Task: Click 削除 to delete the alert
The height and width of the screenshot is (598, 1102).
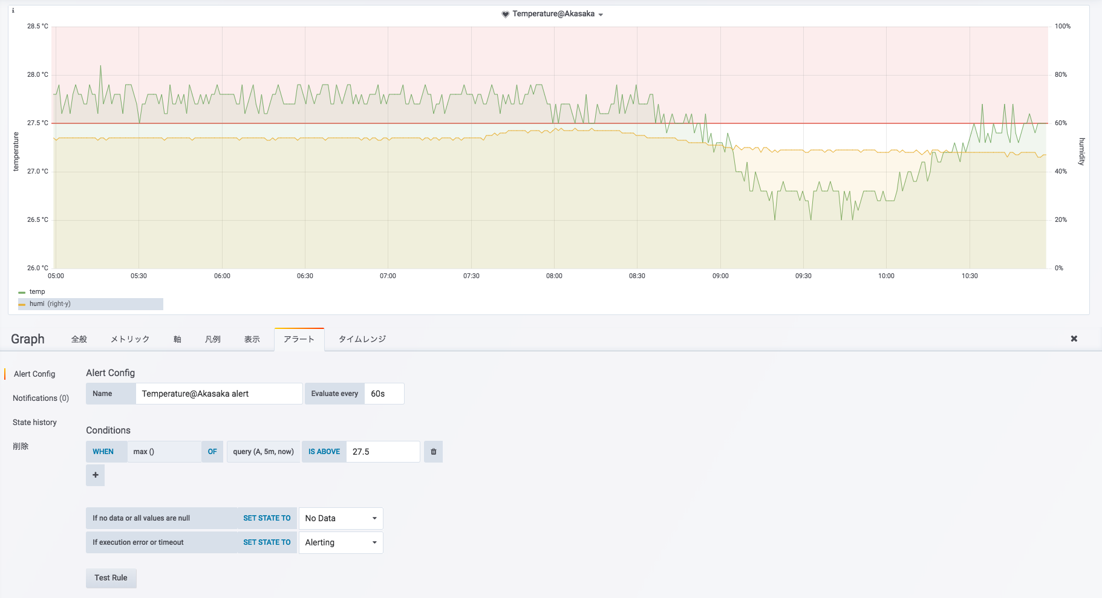Action: pos(21,446)
